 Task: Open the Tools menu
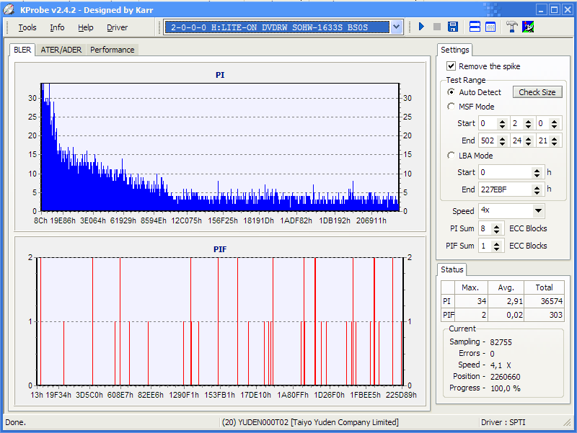[27, 27]
